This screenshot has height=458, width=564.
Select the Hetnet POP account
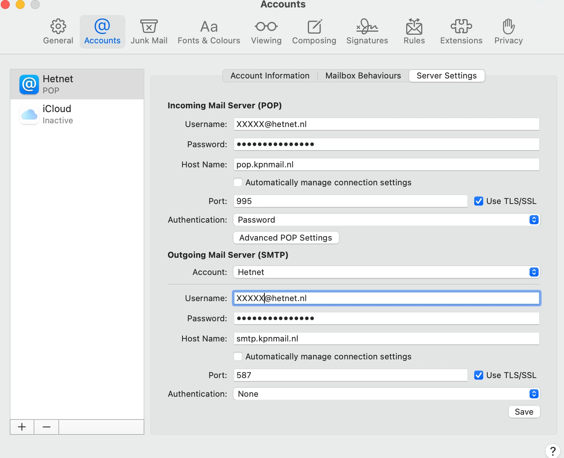point(77,84)
